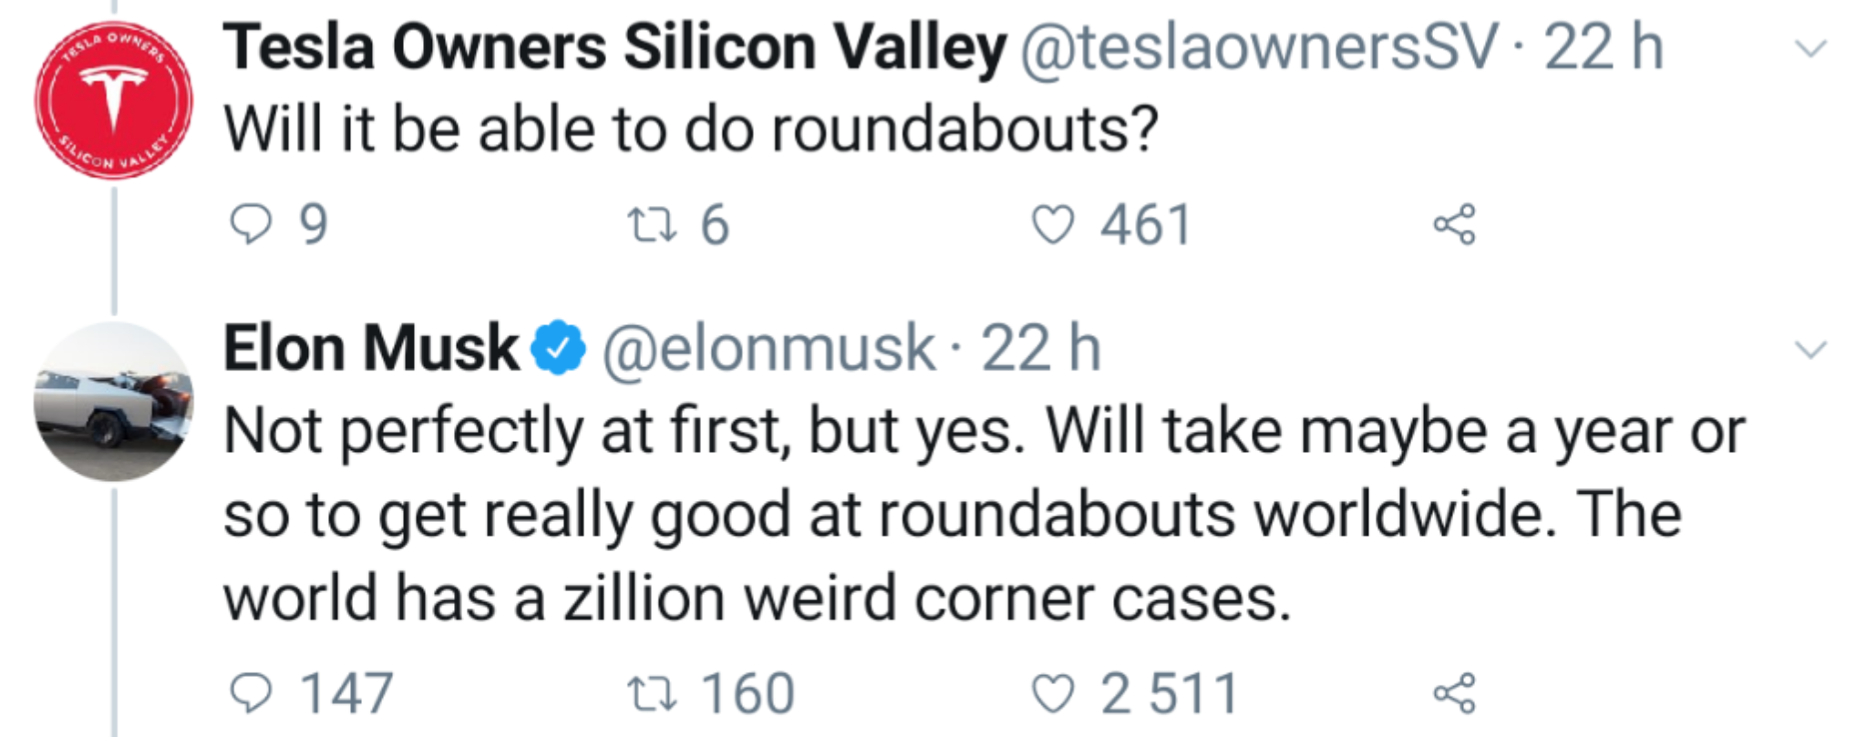Open the @elonmusk handle
Image resolution: width=1867 pixels, height=737 pixels.
tap(768, 349)
